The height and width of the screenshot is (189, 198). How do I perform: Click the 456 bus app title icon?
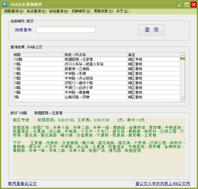tap(4, 4)
